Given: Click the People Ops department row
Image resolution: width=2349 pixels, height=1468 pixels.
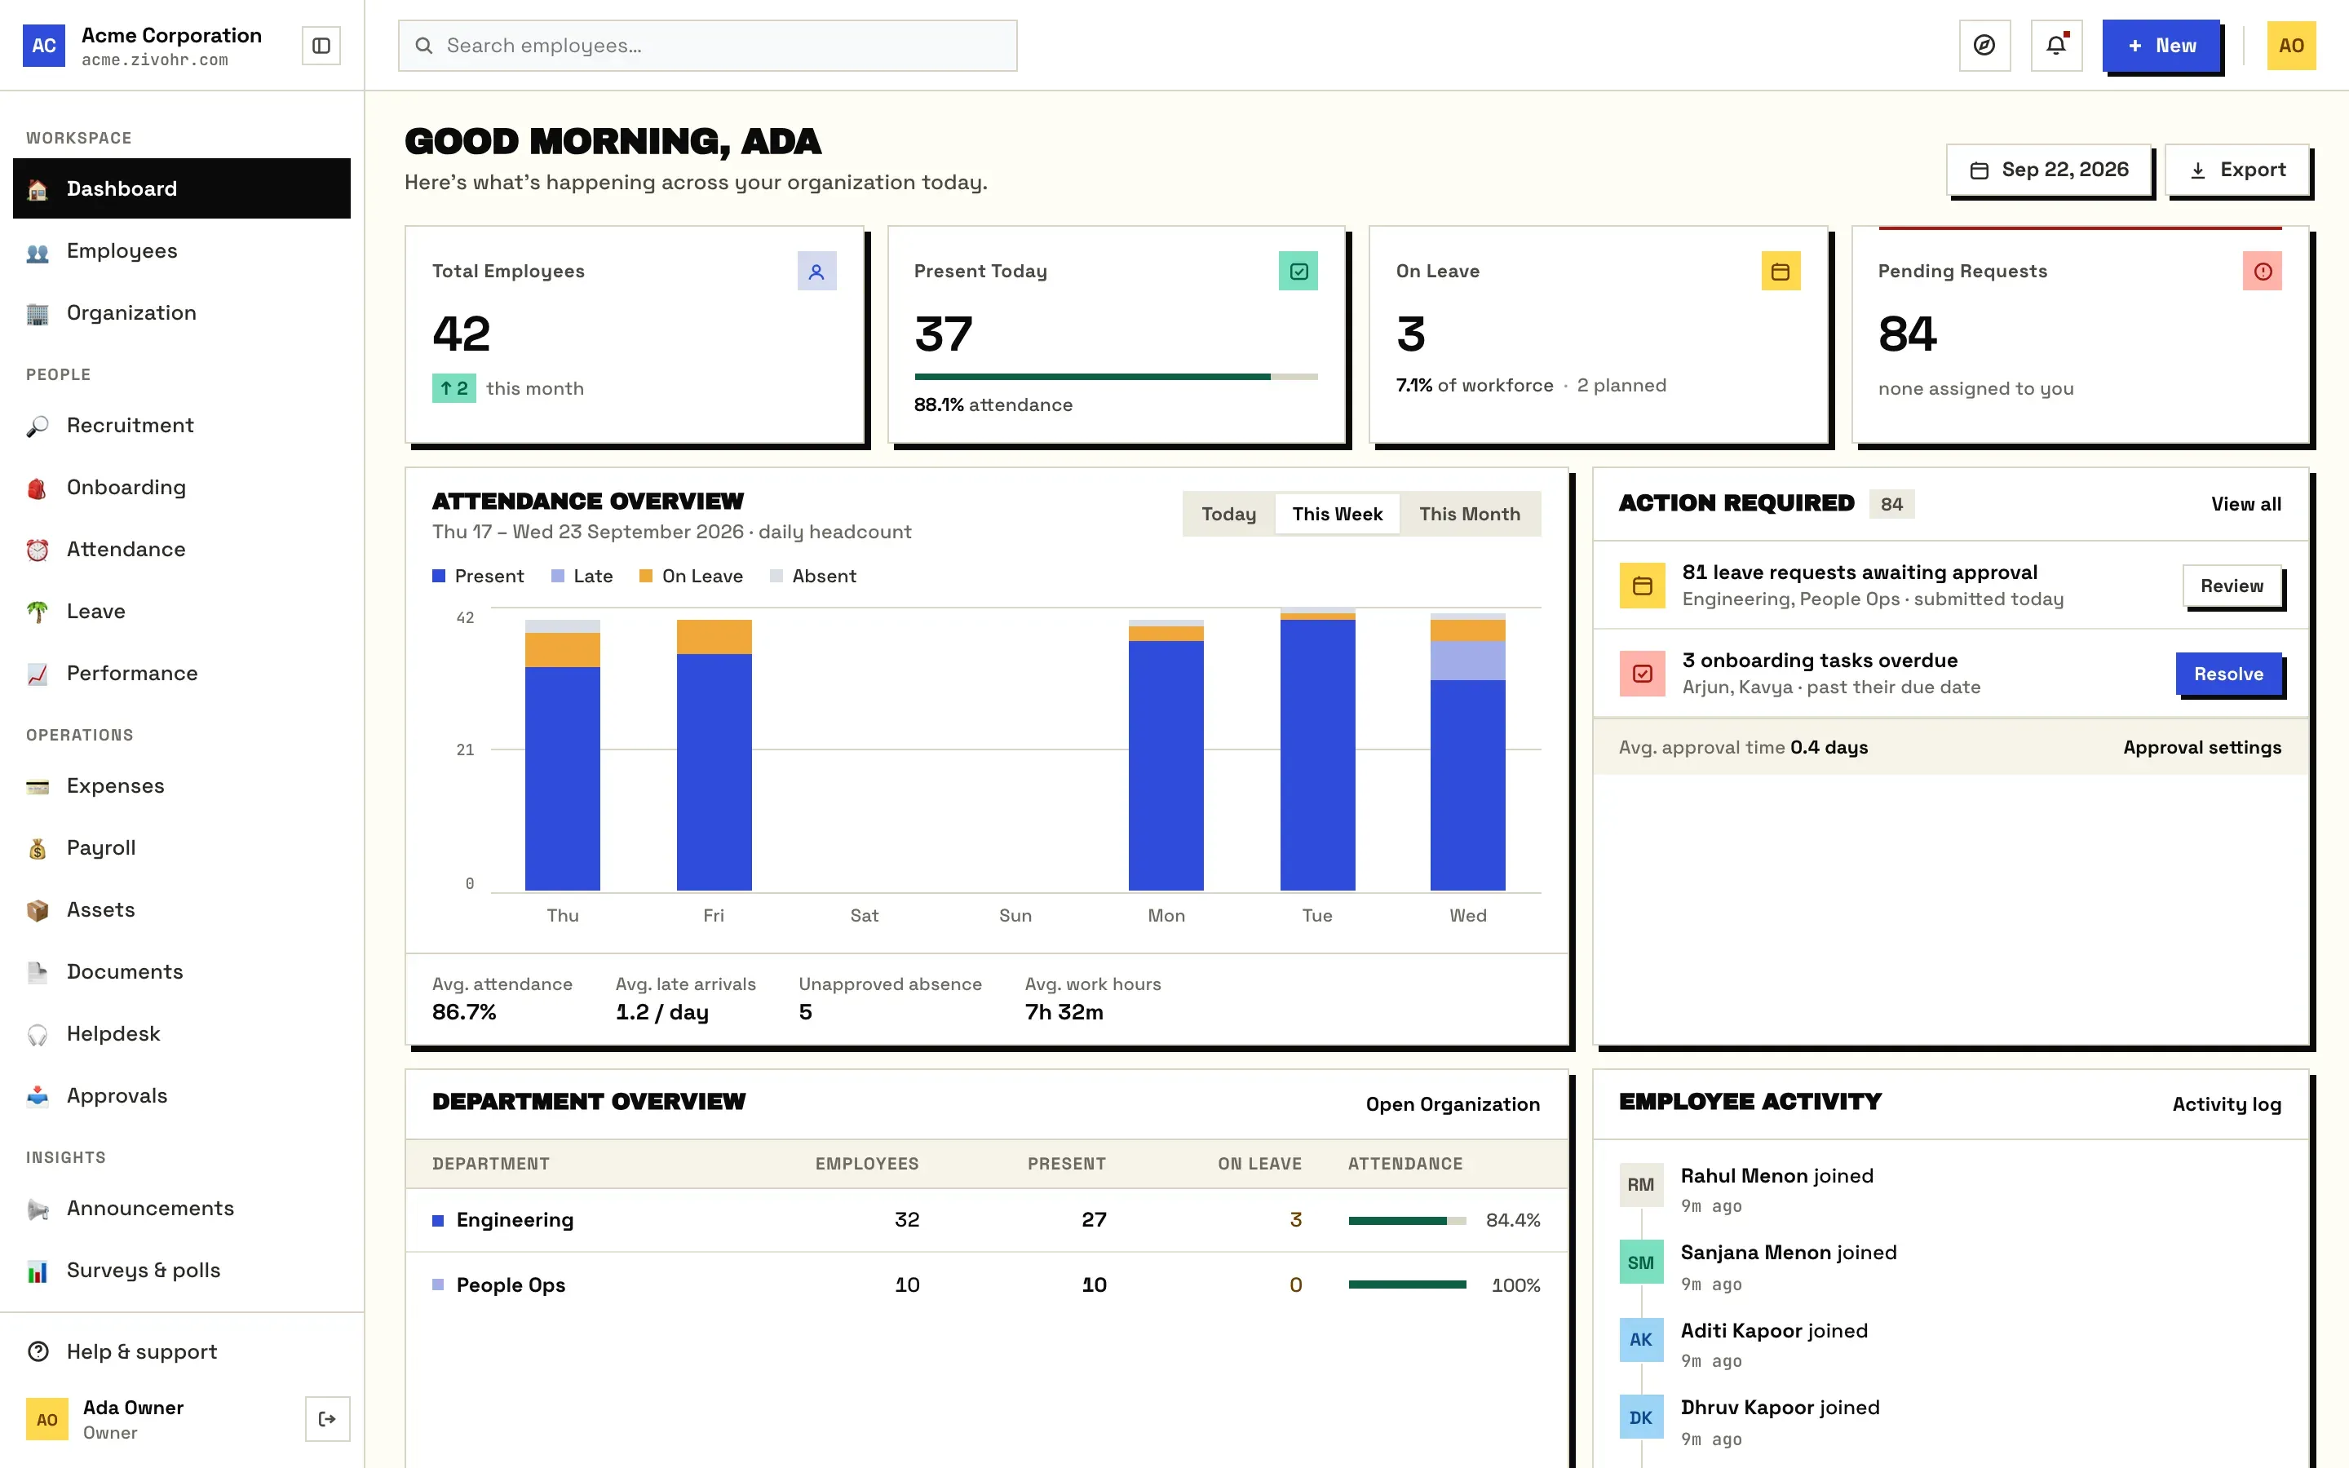Looking at the screenshot, I should (x=986, y=1285).
